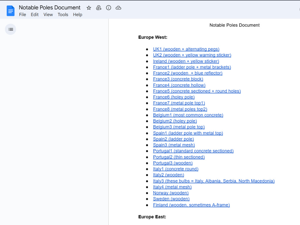Open France4 concrete hollow link
The width and height of the screenshot is (300, 225).
point(179,85)
